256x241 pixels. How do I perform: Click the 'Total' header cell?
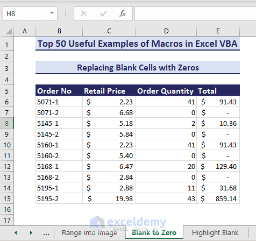click(x=218, y=90)
